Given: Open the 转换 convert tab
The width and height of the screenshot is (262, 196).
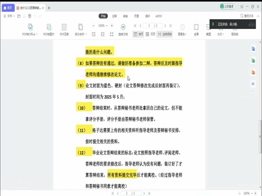Looking at the screenshot, I should [125, 16].
